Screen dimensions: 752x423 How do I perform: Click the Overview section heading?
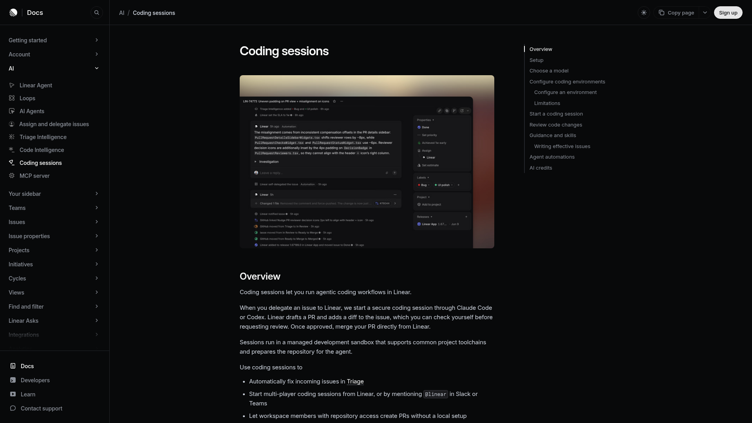[x=260, y=276]
